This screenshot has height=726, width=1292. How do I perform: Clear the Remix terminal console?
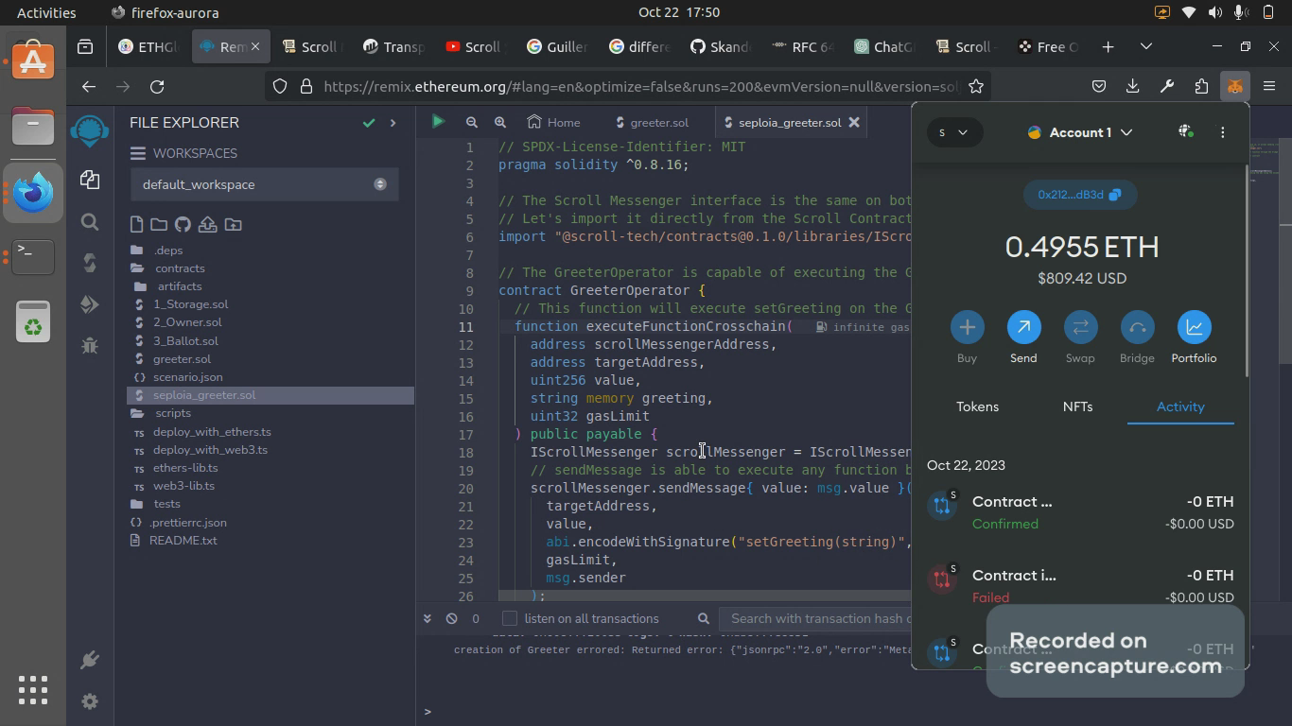pos(451,618)
